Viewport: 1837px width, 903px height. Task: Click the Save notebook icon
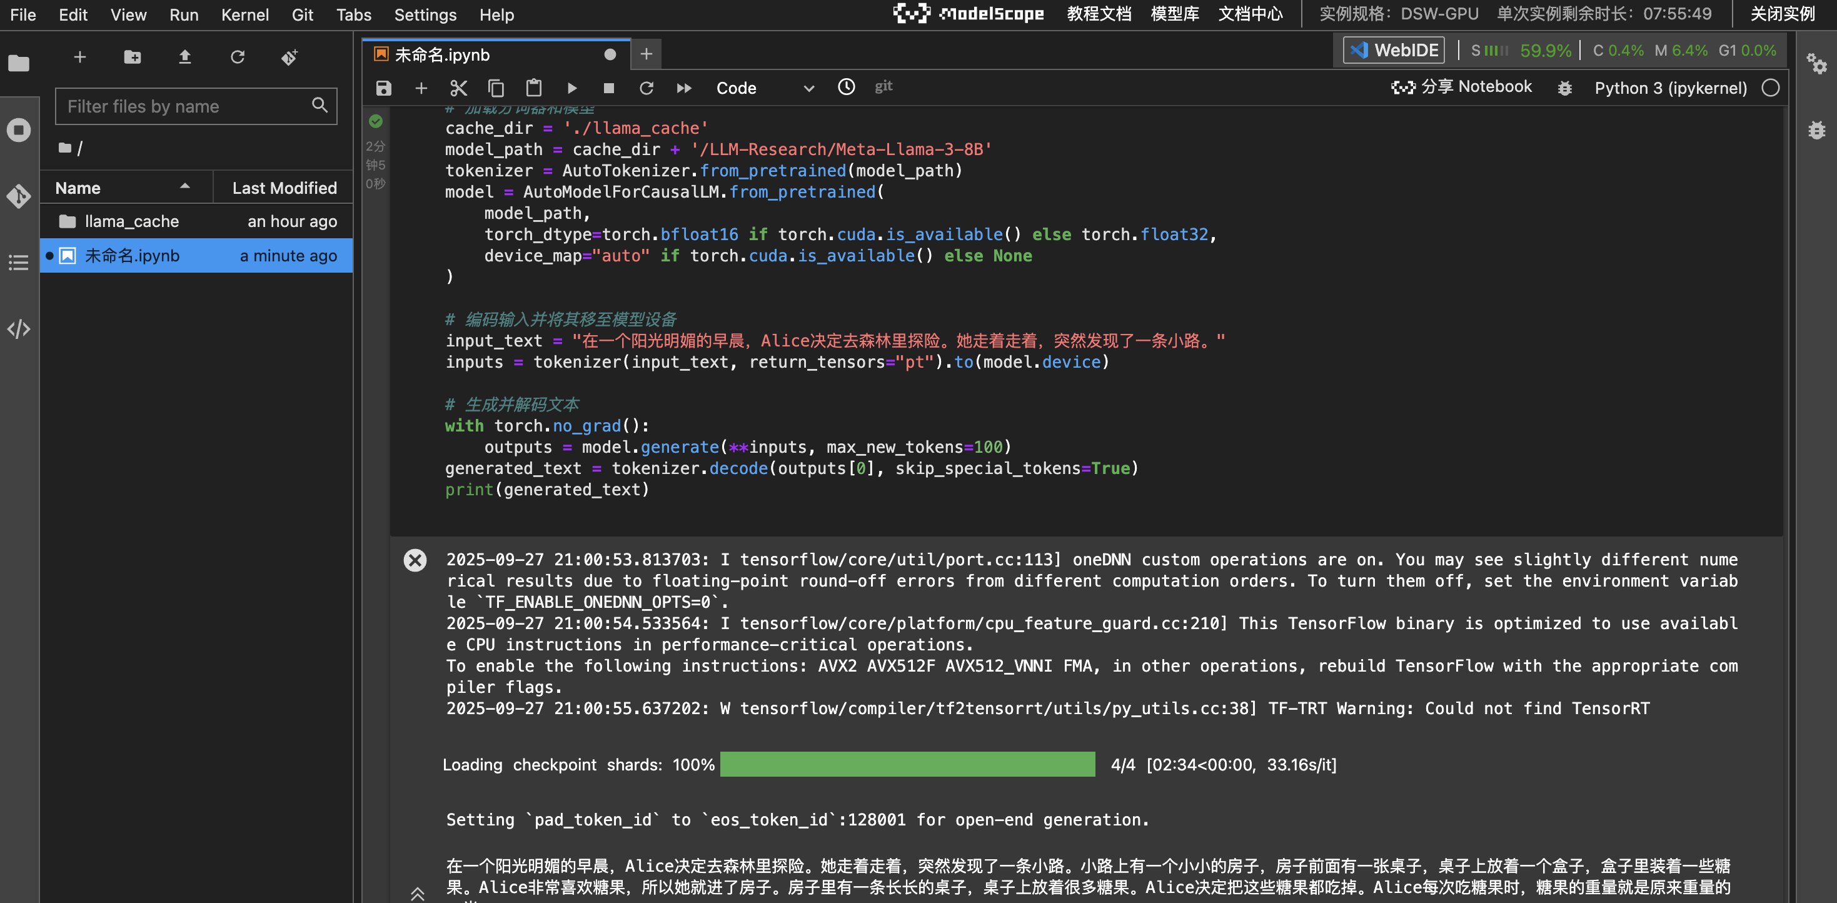coord(384,88)
